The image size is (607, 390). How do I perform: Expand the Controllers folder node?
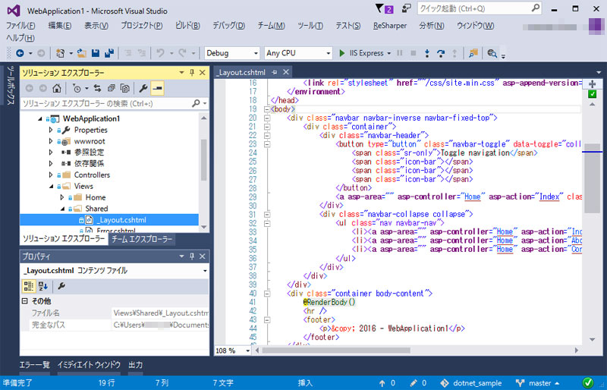click(x=51, y=175)
